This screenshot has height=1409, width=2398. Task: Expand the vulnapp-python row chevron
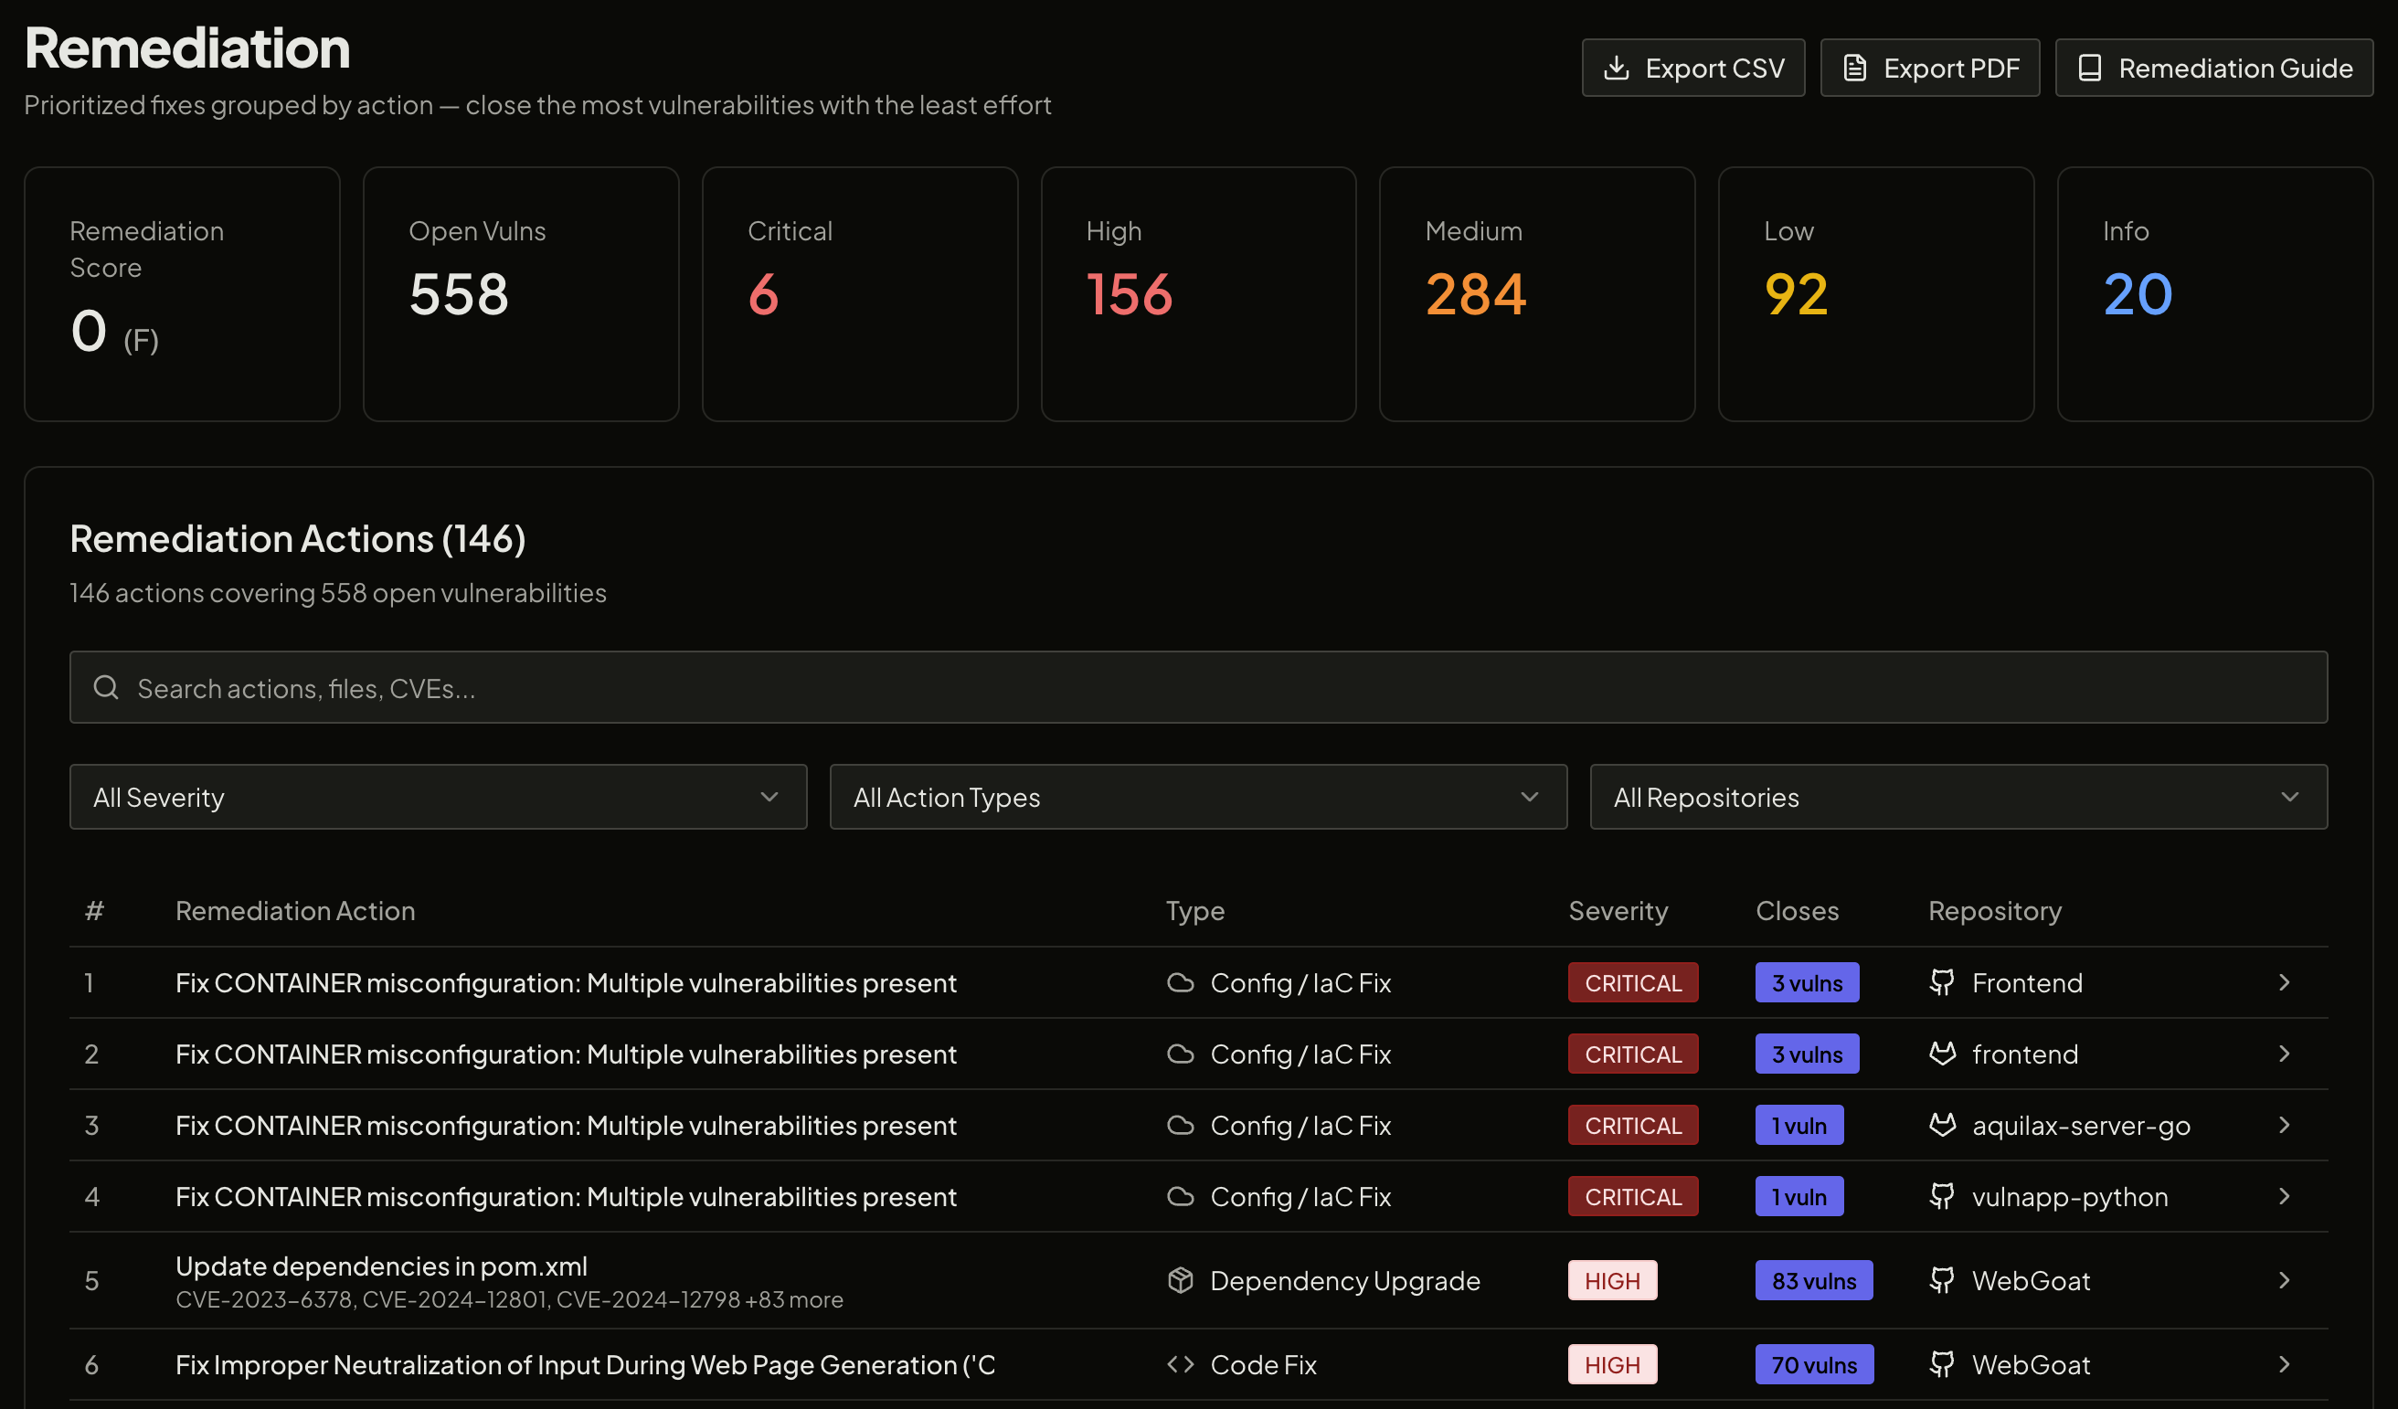click(2284, 1196)
